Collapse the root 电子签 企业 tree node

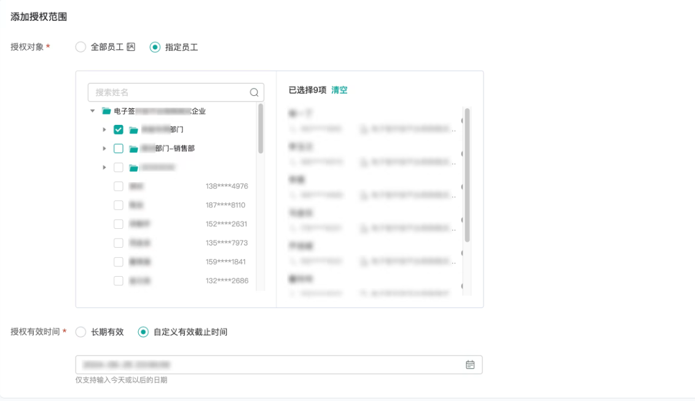tap(92, 111)
